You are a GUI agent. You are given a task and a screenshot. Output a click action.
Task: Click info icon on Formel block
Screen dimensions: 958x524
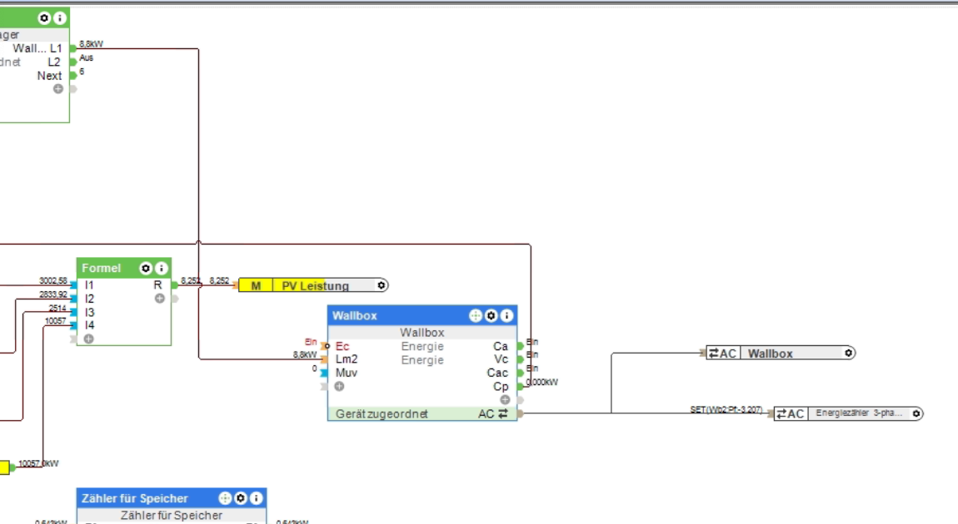point(162,268)
